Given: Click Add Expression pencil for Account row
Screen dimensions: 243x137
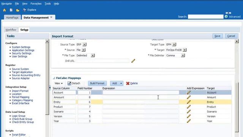Looking at the screenshot, I should point(189,92).
